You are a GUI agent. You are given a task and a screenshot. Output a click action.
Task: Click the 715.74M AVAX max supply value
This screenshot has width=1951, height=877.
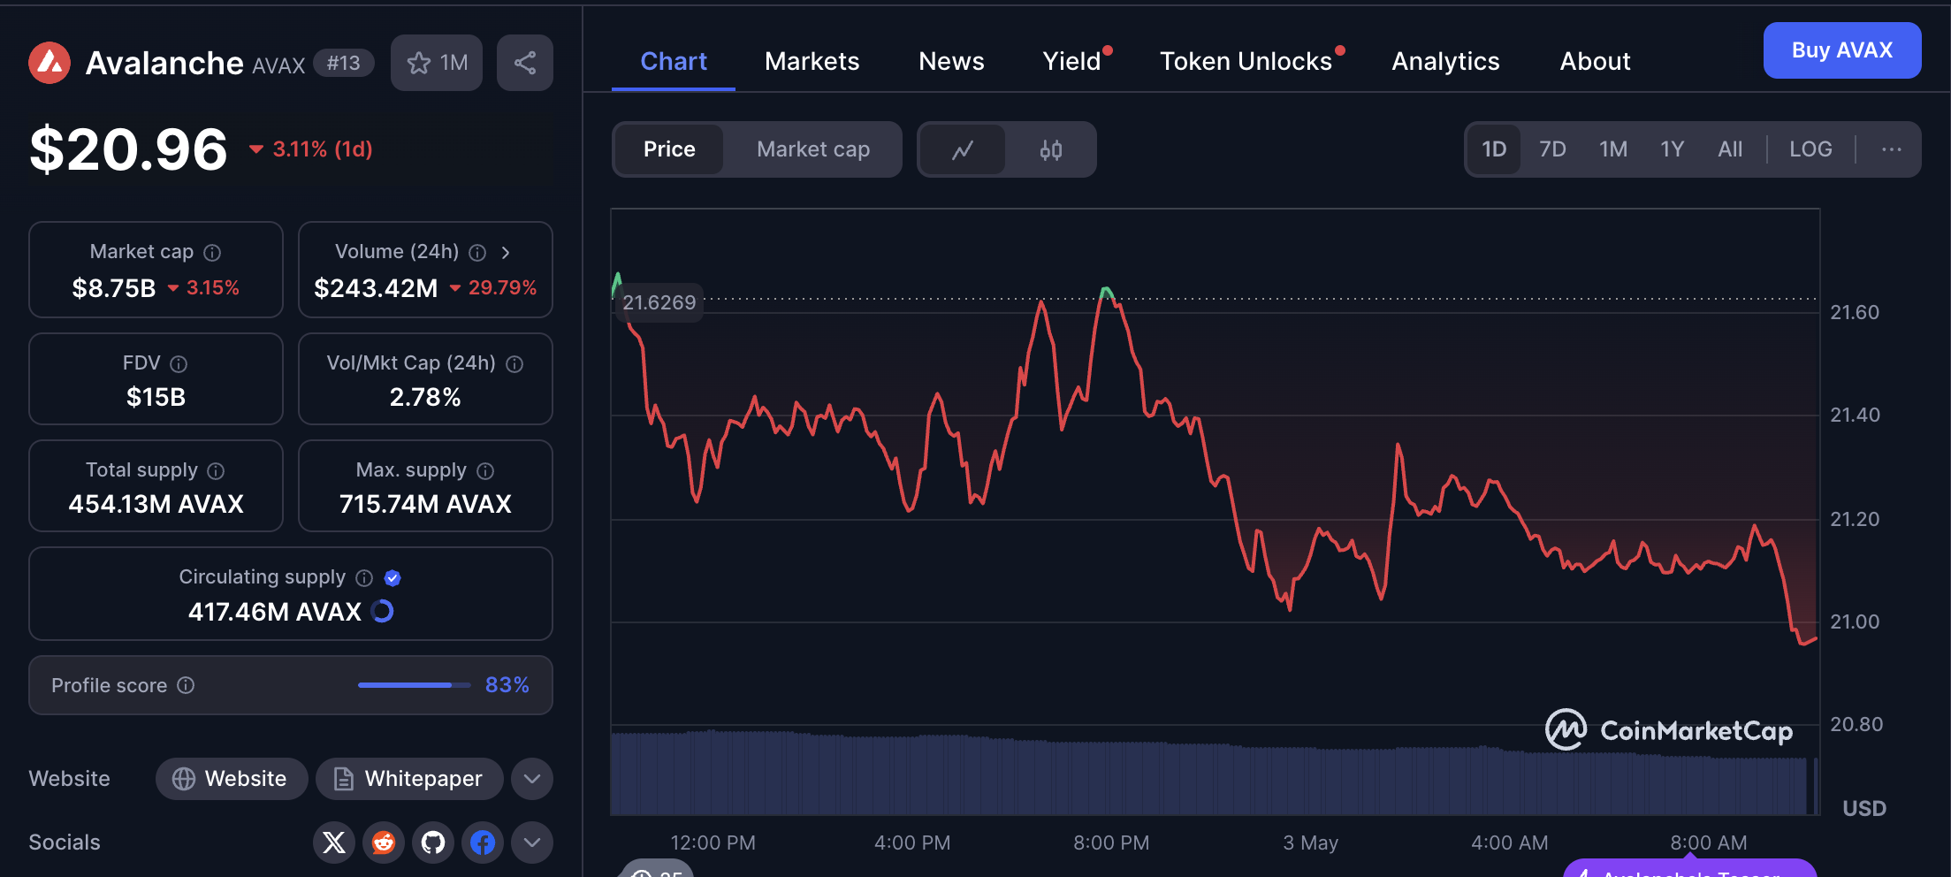pos(425,504)
